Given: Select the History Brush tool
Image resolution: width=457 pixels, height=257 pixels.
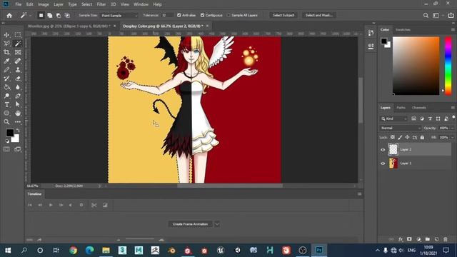Looking at the screenshot, I should pos(6,79).
